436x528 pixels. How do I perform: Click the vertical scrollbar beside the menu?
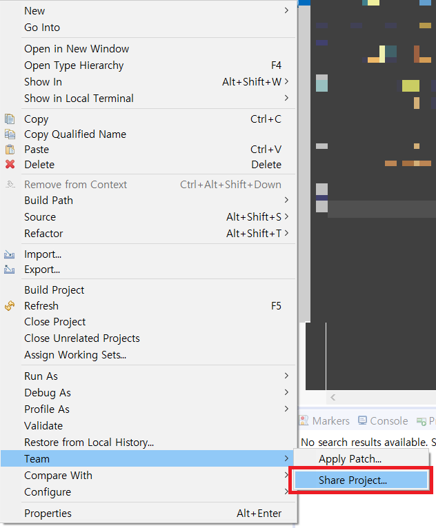tap(305, 163)
